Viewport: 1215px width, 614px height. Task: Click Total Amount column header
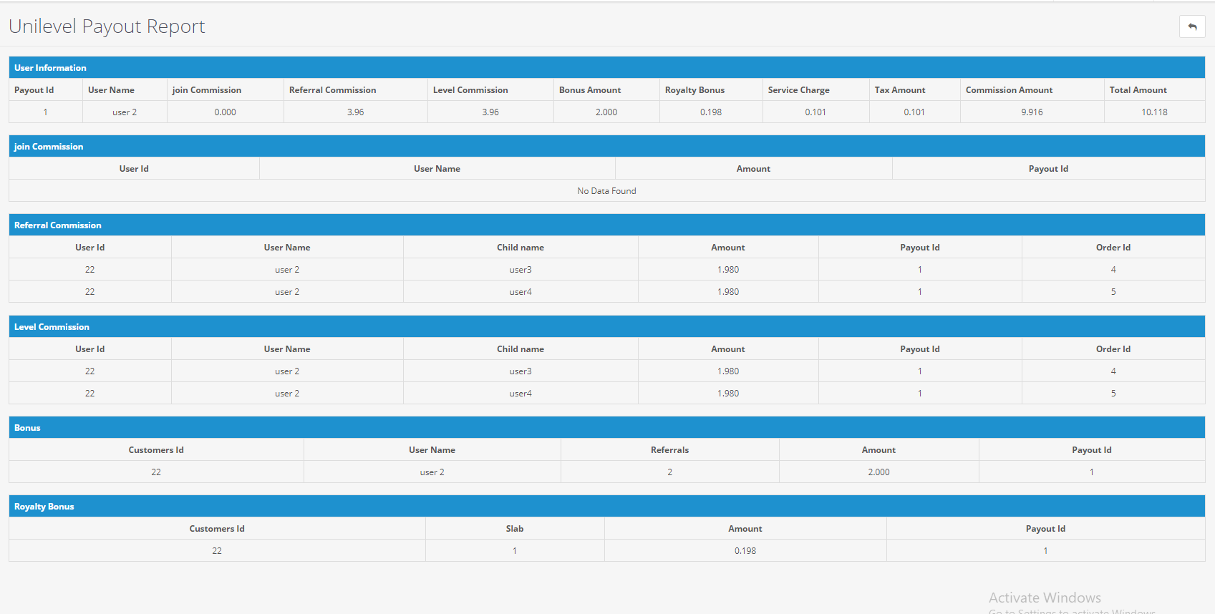1138,90
